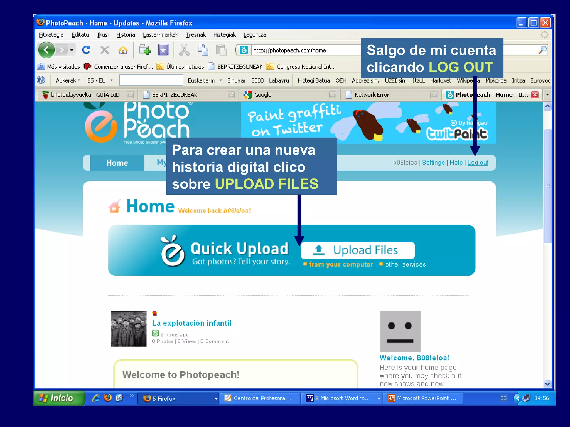570x427 pixels.
Task: Open the Últimas noticias feed bookmark
Action: [180, 67]
